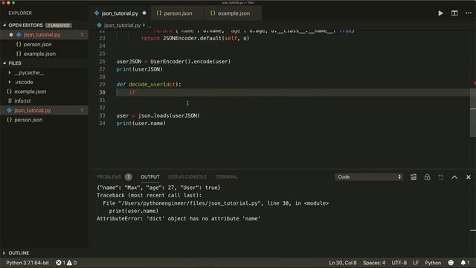Open person.json in the Files list
This screenshot has width=476, height=268.
pyautogui.click(x=28, y=120)
